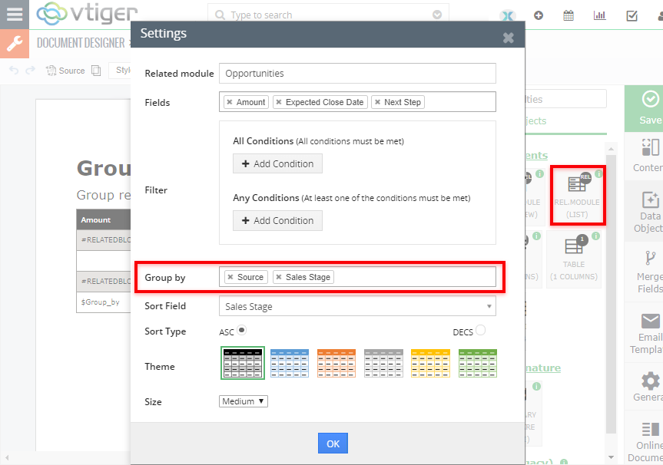The height and width of the screenshot is (465, 663).
Task: Click the vtiger logo
Action: tap(87, 14)
